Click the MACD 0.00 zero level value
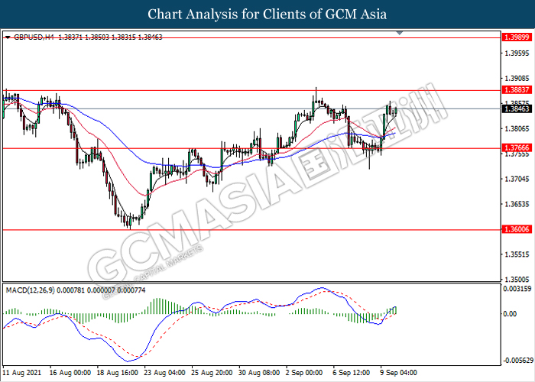Viewport: 535px width, 382px height. click(510, 313)
